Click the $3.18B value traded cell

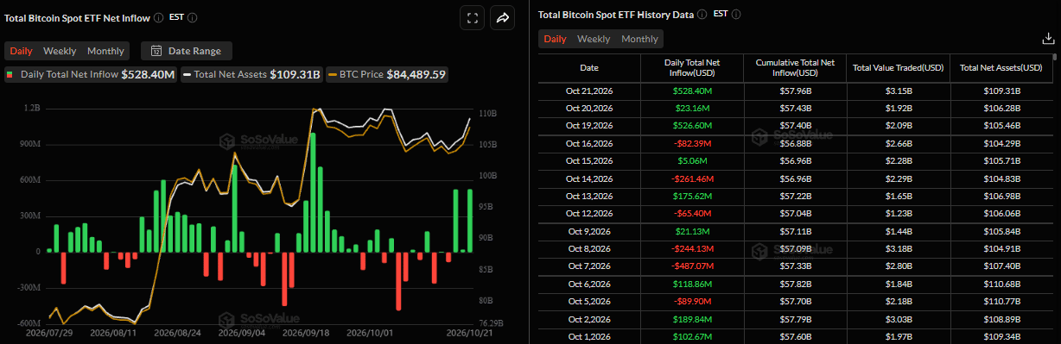click(898, 248)
